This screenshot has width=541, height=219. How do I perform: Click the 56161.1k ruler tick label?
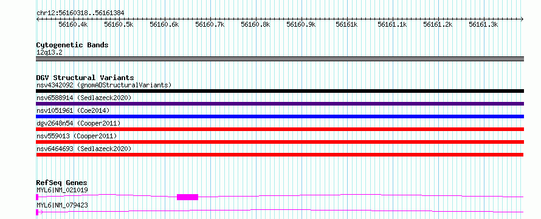(x=392, y=24)
